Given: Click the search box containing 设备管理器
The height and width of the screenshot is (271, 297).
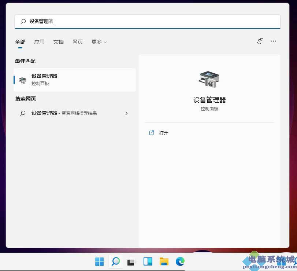Looking at the screenshot, I should pos(147,21).
